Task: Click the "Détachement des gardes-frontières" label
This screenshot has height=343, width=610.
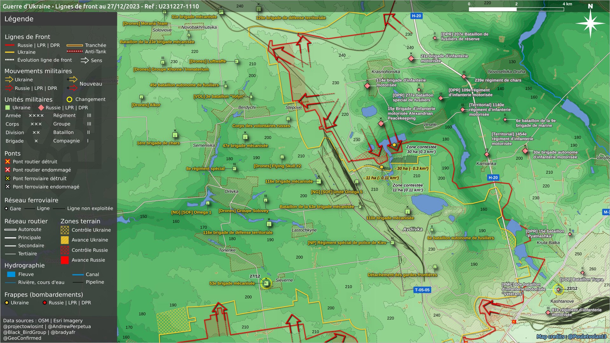Action: [403, 275]
